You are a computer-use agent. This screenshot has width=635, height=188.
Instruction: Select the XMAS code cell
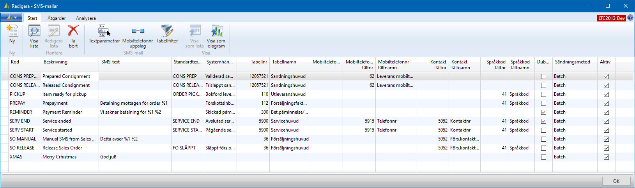[x=25, y=157]
